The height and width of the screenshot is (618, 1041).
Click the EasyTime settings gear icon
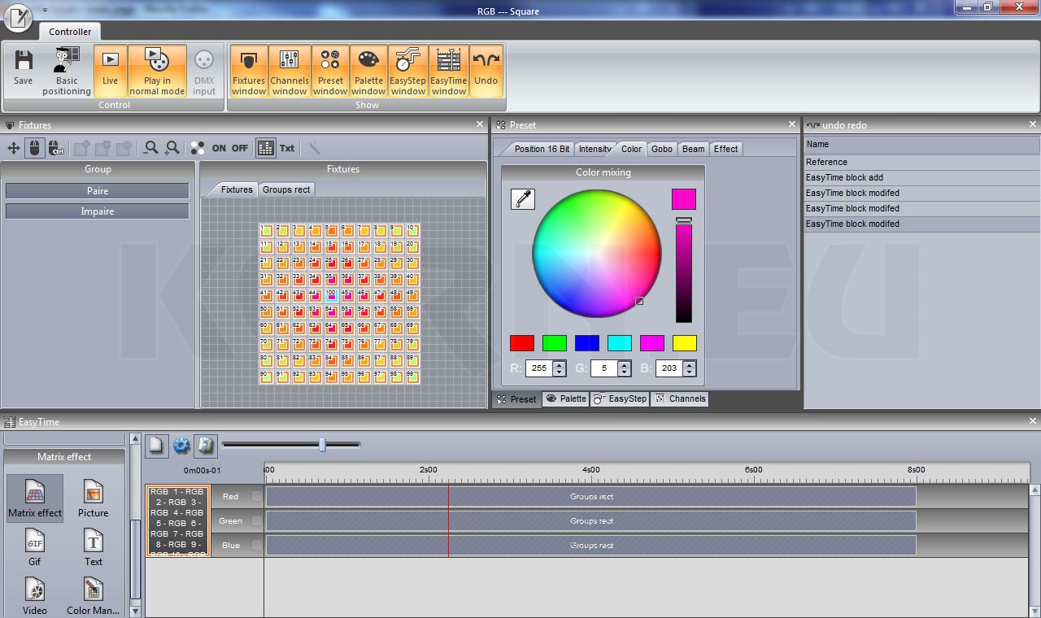181,446
